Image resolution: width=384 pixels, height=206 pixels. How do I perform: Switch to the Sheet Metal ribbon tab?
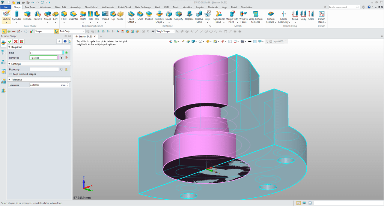click(90, 7)
